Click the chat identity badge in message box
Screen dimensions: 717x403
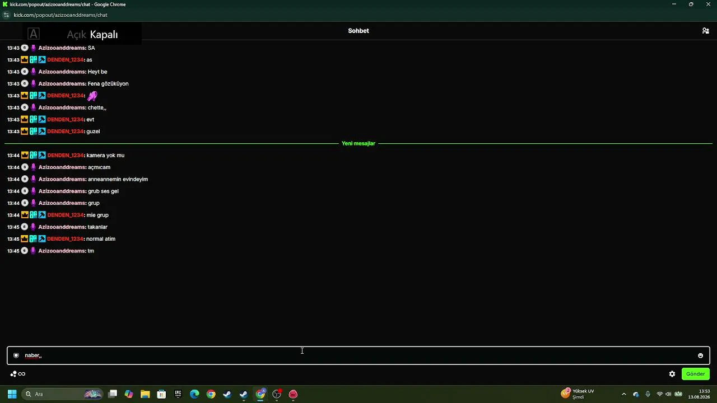pos(16,355)
